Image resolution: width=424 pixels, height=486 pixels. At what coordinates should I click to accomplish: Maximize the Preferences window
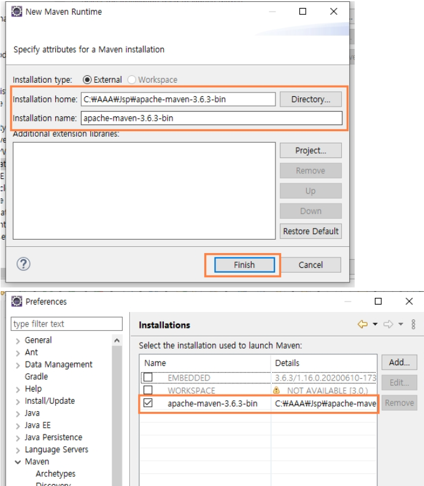click(378, 302)
